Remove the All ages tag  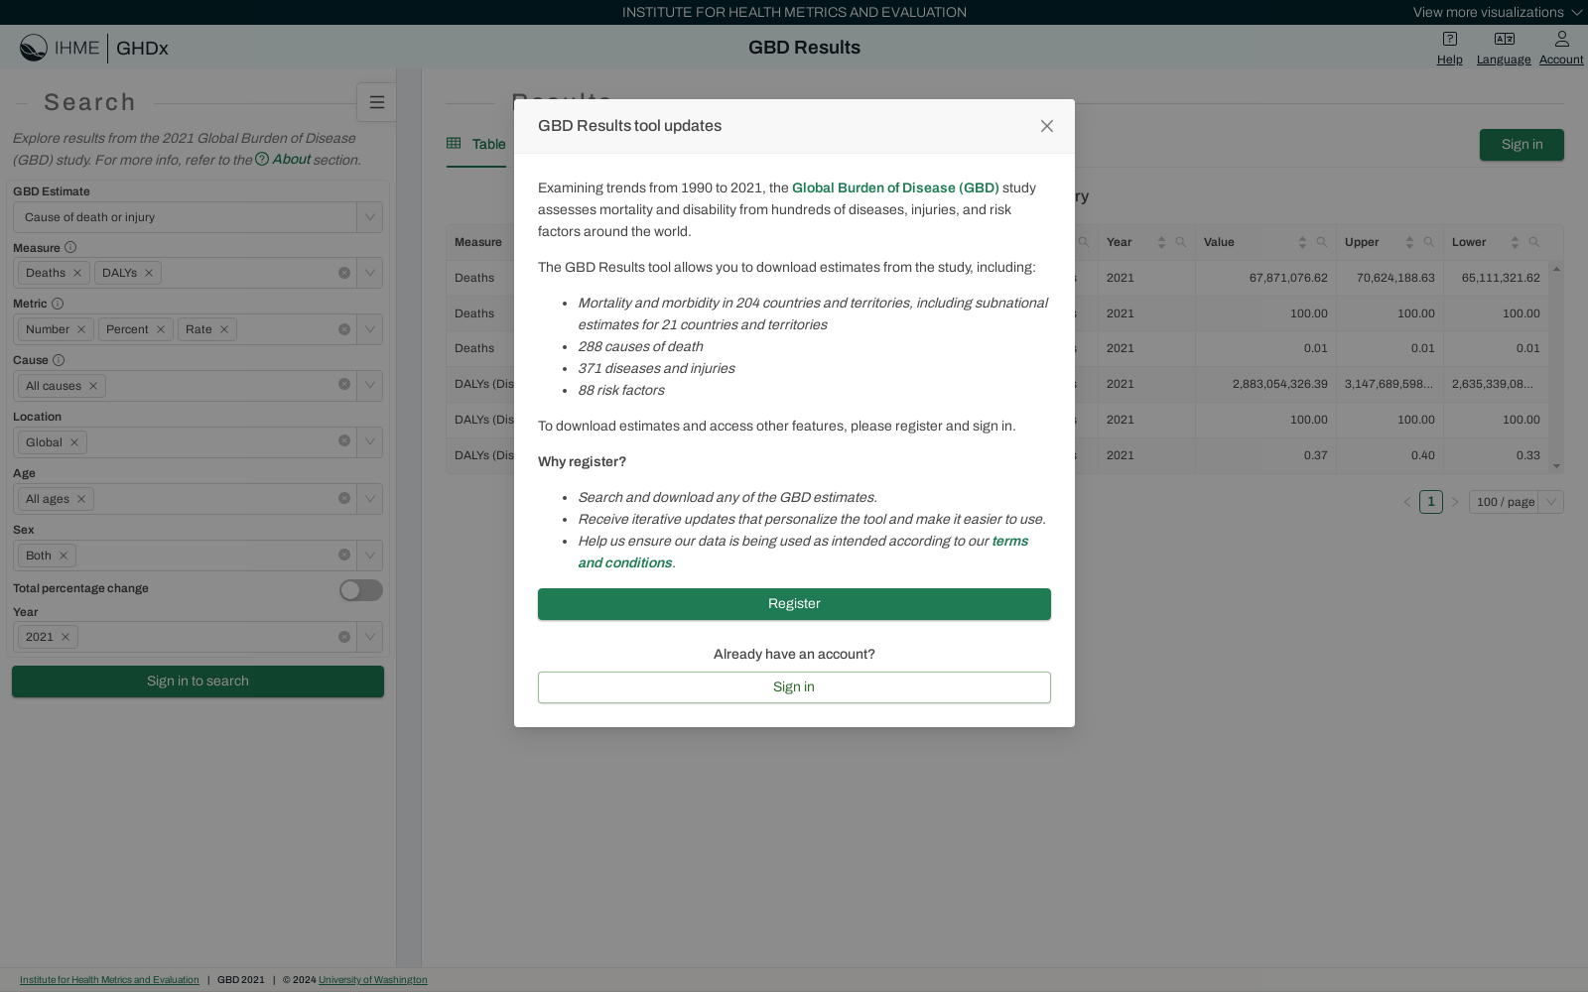tap(81, 499)
